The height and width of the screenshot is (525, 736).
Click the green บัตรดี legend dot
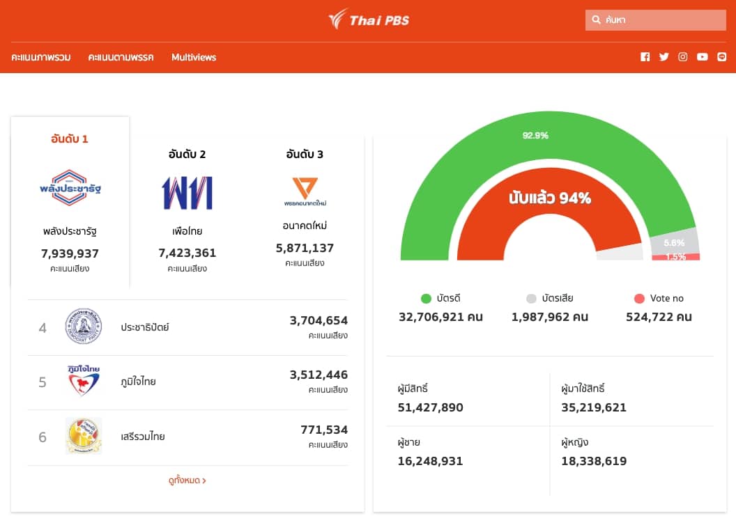pos(426,299)
